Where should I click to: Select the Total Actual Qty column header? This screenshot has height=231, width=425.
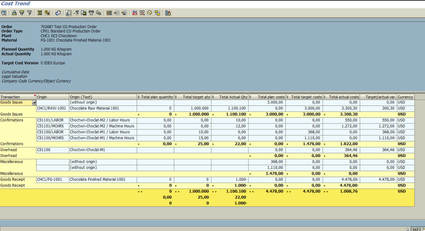point(230,97)
